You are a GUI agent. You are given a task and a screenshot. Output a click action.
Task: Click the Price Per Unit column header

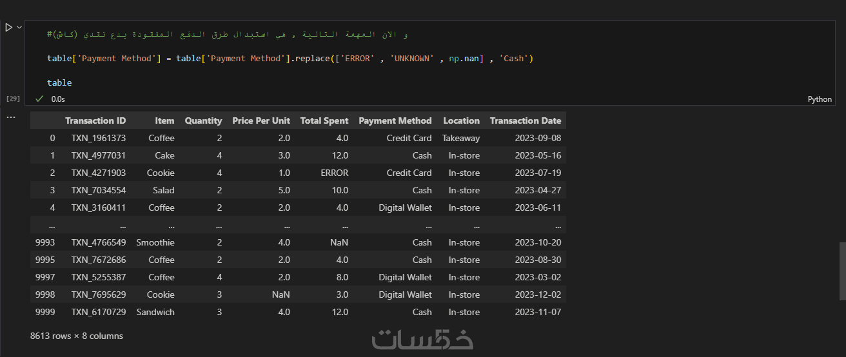point(261,121)
